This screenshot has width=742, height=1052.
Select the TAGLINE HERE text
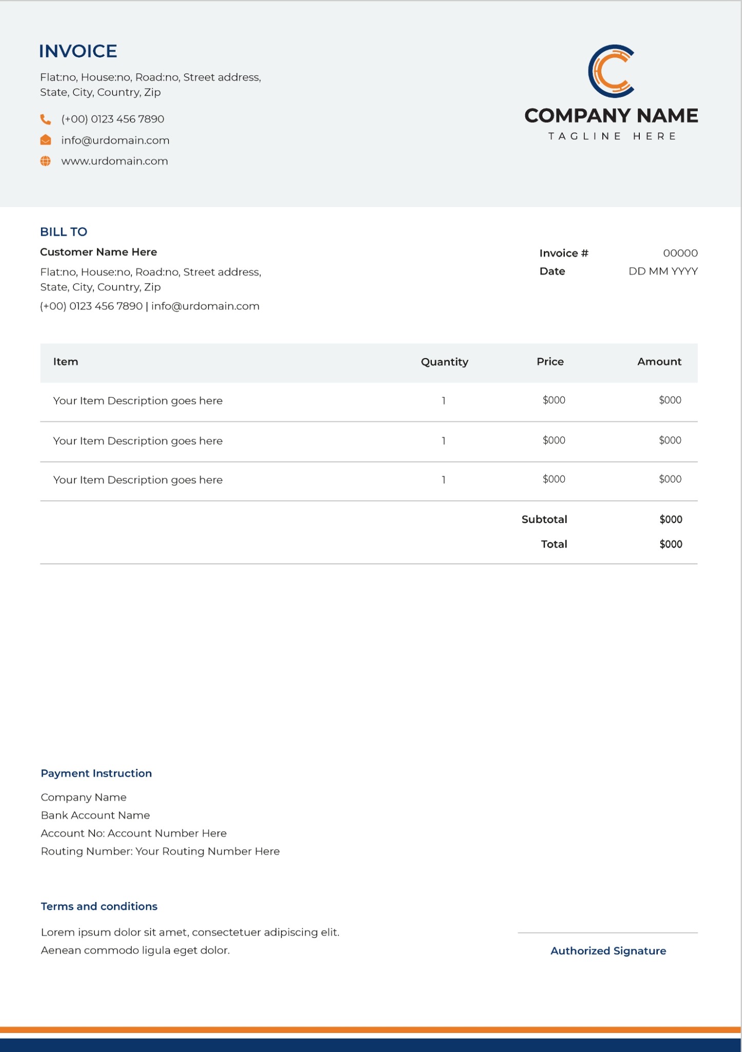coord(612,136)
